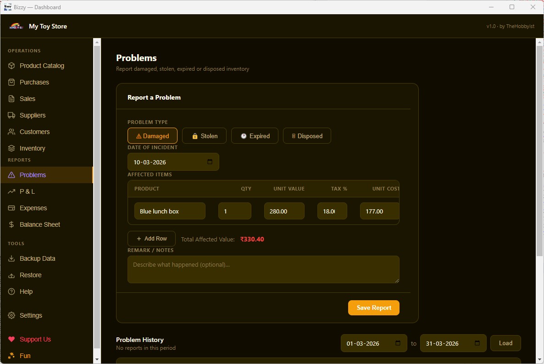Select the Stolen problem type
The height and width of the screenshot is (364, 544).
tap(204, 136)
